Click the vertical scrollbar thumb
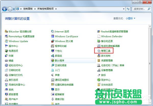 (x=150, y=63)
